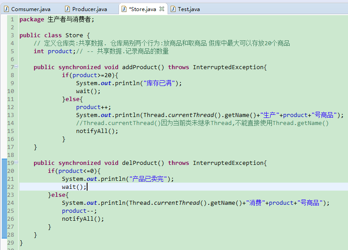This screenshot has width=348, height=250.
Task: Click 'product++;' on line 12
Action: tap(93, 107)
